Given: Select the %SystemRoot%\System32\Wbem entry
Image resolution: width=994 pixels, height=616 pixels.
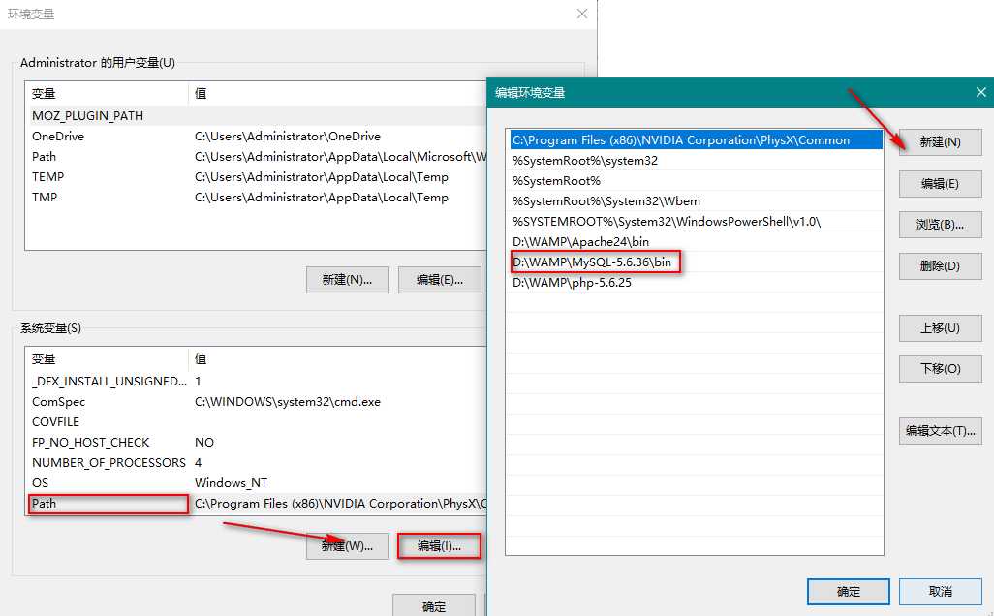Looking at the screenshot, I should click(696, 200).
